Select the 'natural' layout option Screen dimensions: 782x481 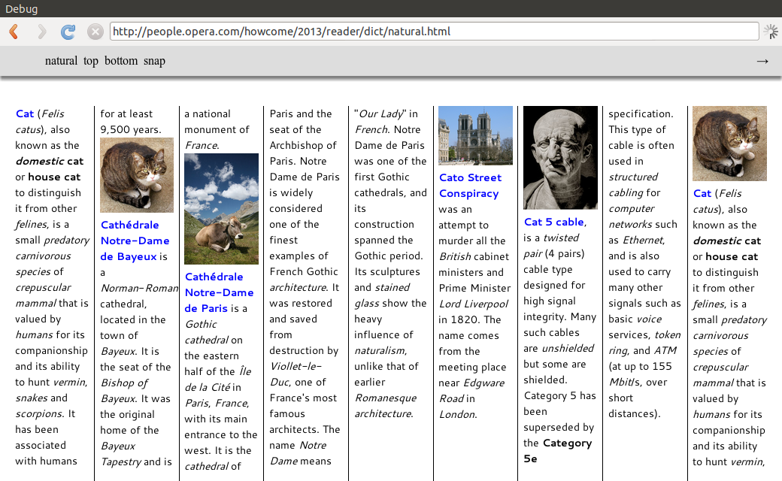(x=61, y=61)
